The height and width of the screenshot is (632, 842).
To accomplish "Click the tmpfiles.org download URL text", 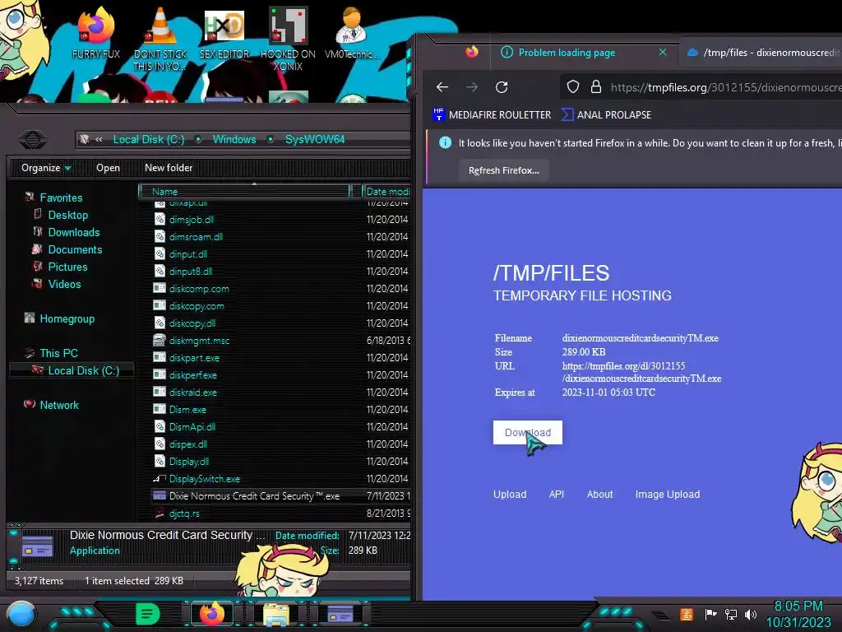I will (641, 372).
